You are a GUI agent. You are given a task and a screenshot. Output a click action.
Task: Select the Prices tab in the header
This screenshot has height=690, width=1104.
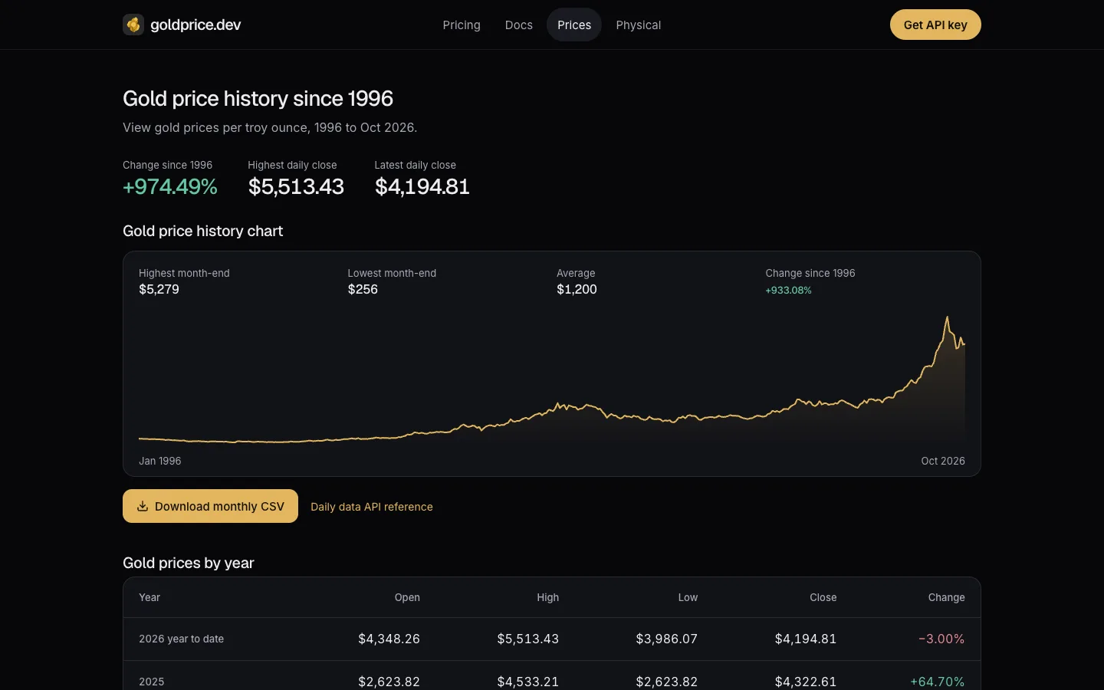pyautogui.click(x=574, y=25)
